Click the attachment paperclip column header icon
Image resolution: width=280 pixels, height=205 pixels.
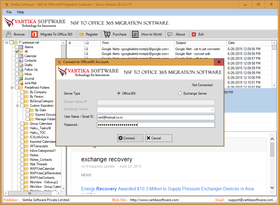pos(70,43)
